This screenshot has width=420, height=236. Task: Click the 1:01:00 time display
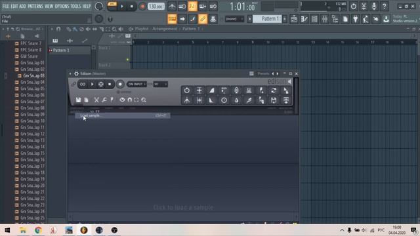(x=242, y=7)
